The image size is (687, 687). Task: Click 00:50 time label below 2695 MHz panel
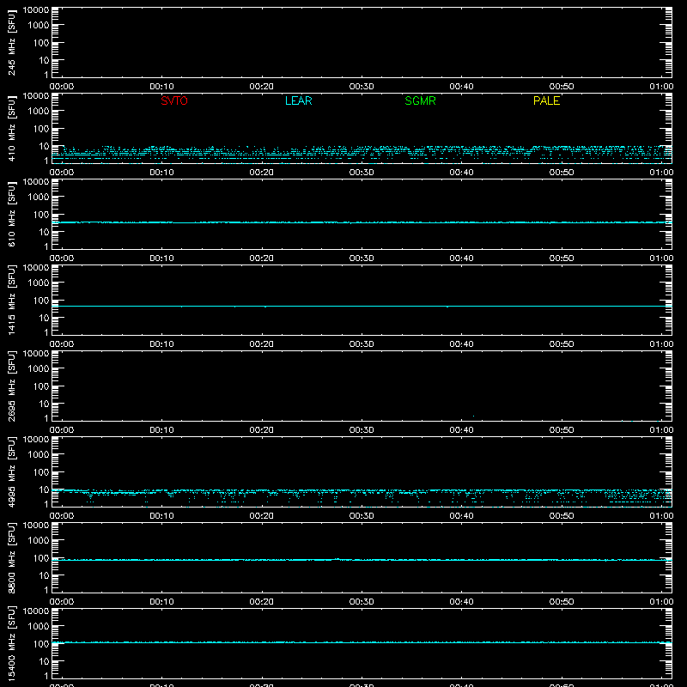[562, 430]
